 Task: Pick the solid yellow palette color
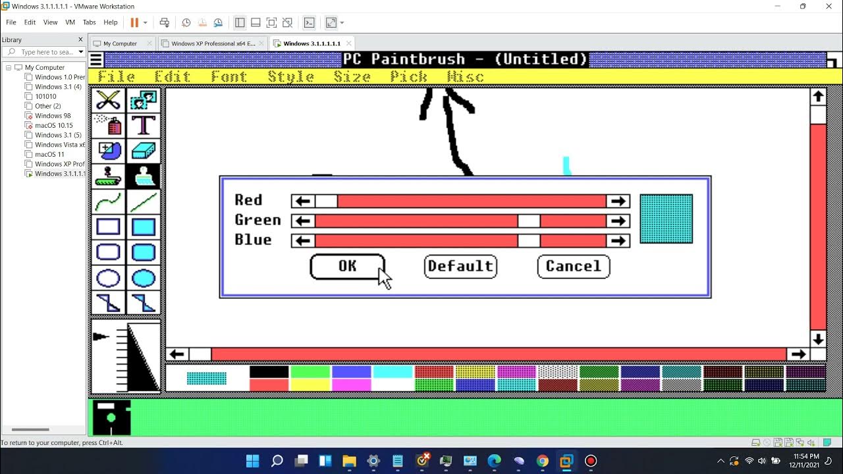(310, 385)
